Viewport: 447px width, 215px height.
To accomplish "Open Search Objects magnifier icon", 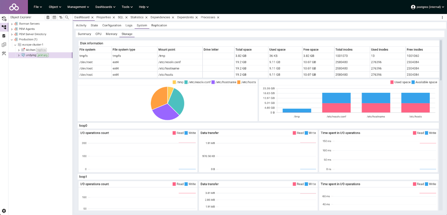I will point(67,17).
